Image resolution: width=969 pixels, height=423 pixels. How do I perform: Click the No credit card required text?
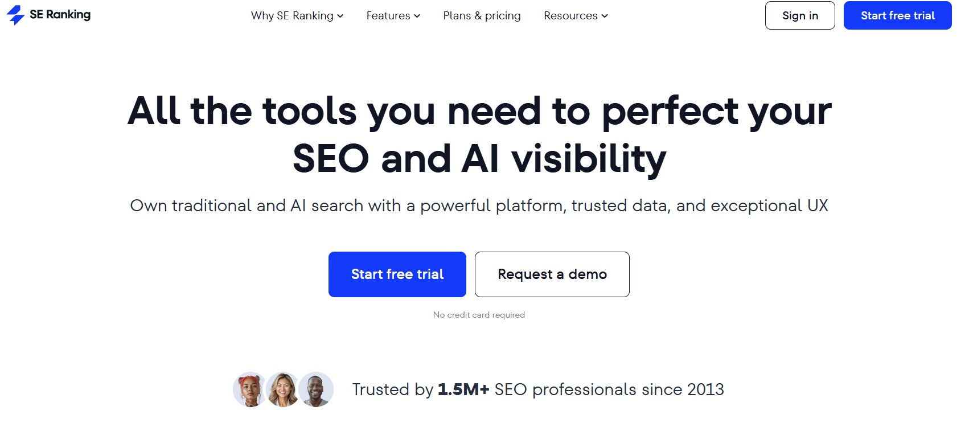click(x=479, y=314)
